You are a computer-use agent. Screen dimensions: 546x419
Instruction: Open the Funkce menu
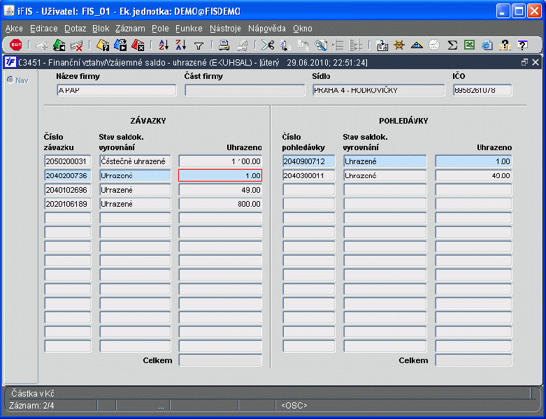pyautogui.click(x=189, y=29)
